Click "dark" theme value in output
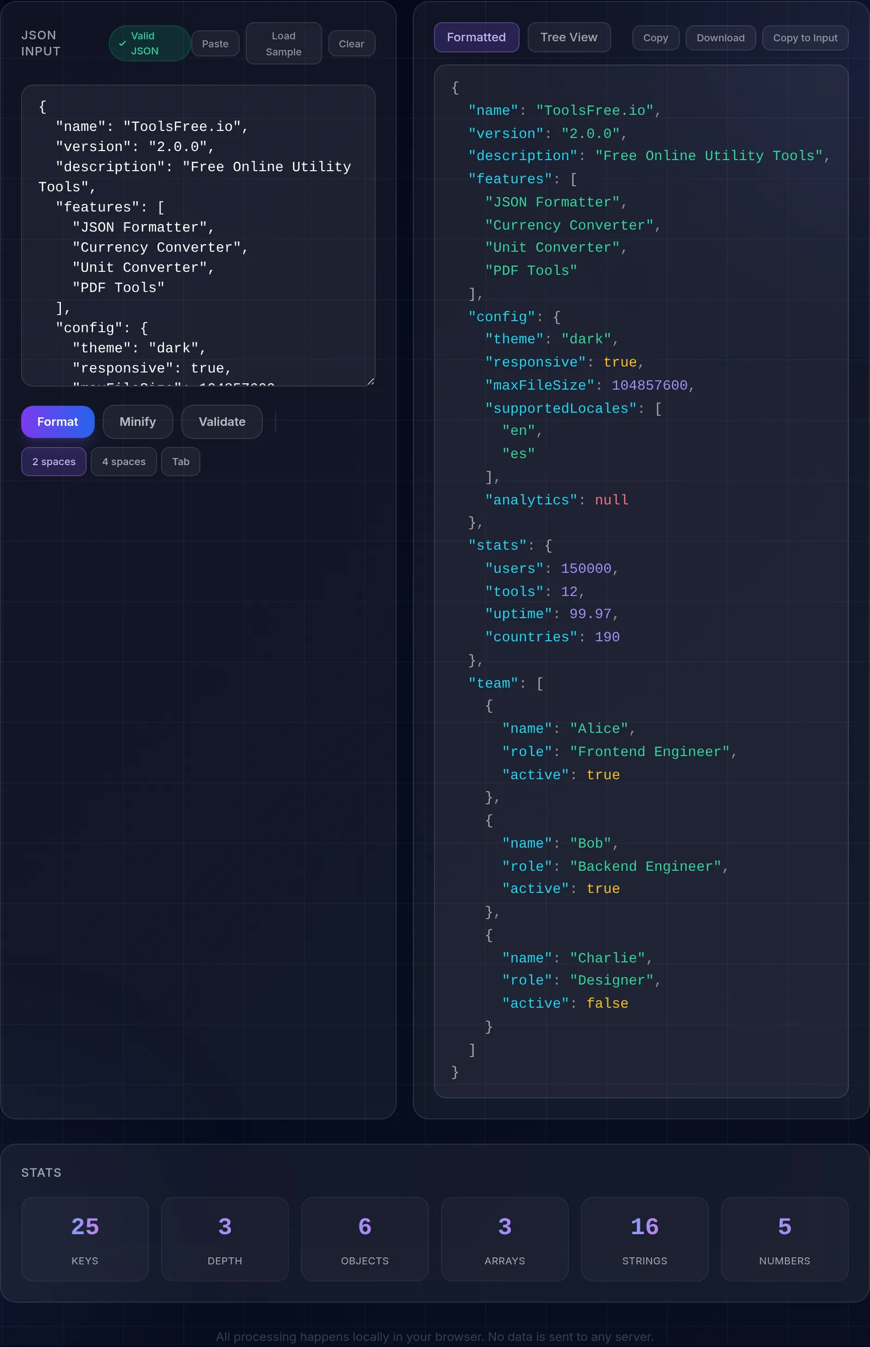This screenshot has height=1347, width=870. click(586, 339)
